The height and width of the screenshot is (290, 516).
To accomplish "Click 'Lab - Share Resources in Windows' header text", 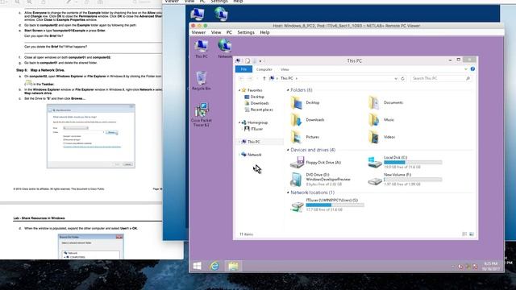I will pos(39,218).
